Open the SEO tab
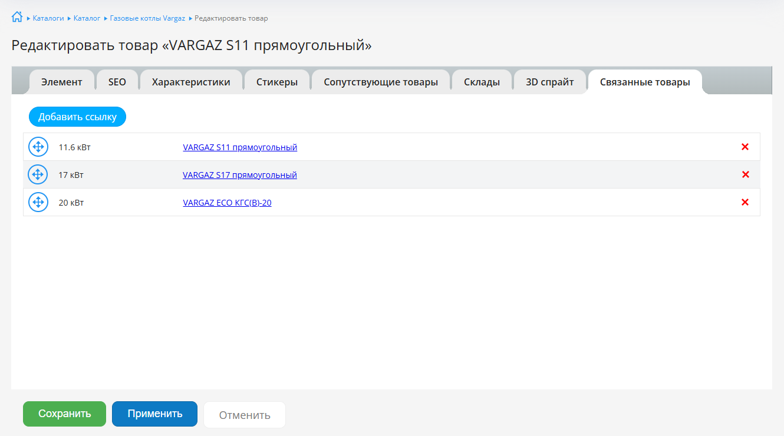 [x=117, y=82]
